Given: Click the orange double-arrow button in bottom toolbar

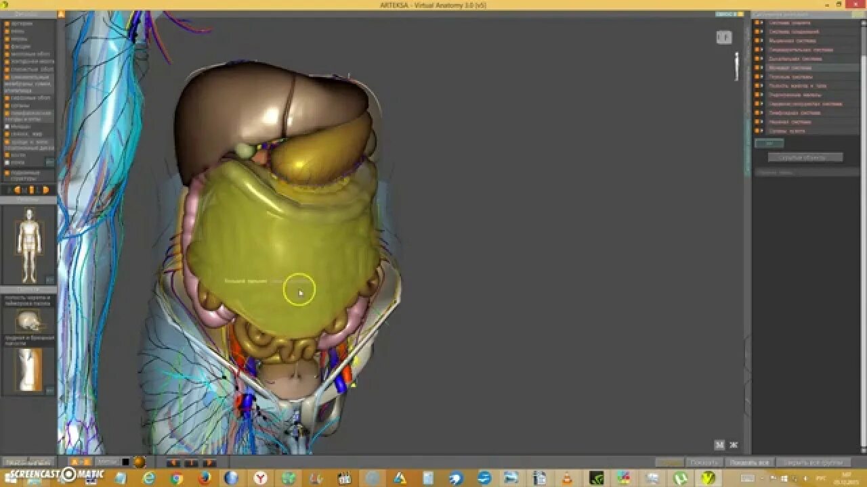Looking at the screenshot, I should point(81,462).
